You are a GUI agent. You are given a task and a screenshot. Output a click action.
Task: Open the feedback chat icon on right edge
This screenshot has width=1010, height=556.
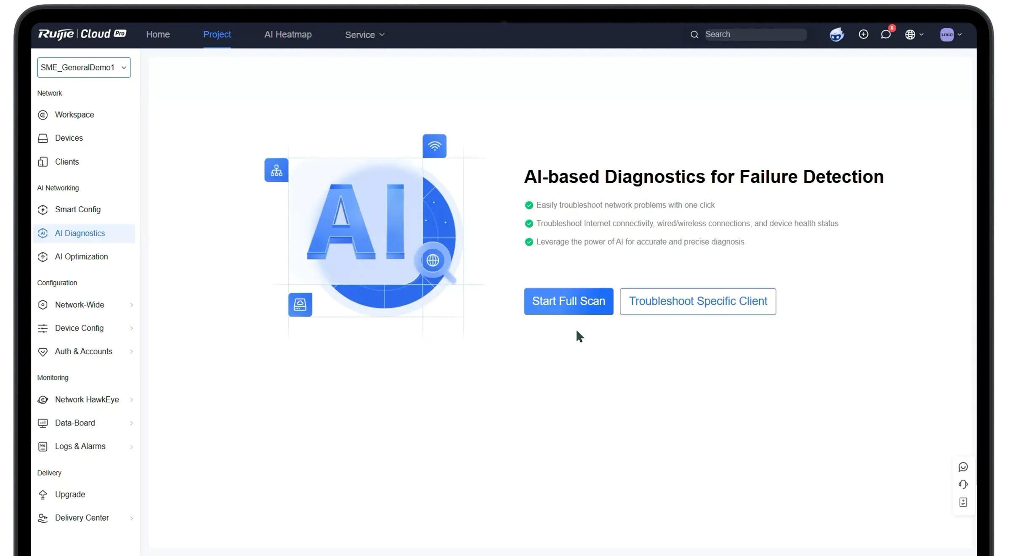pos(963,467)
